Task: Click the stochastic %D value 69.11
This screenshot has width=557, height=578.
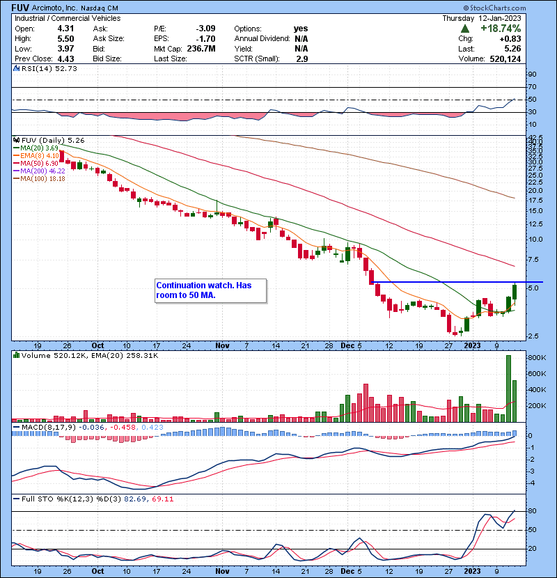Action: click(x=162, y=499)
